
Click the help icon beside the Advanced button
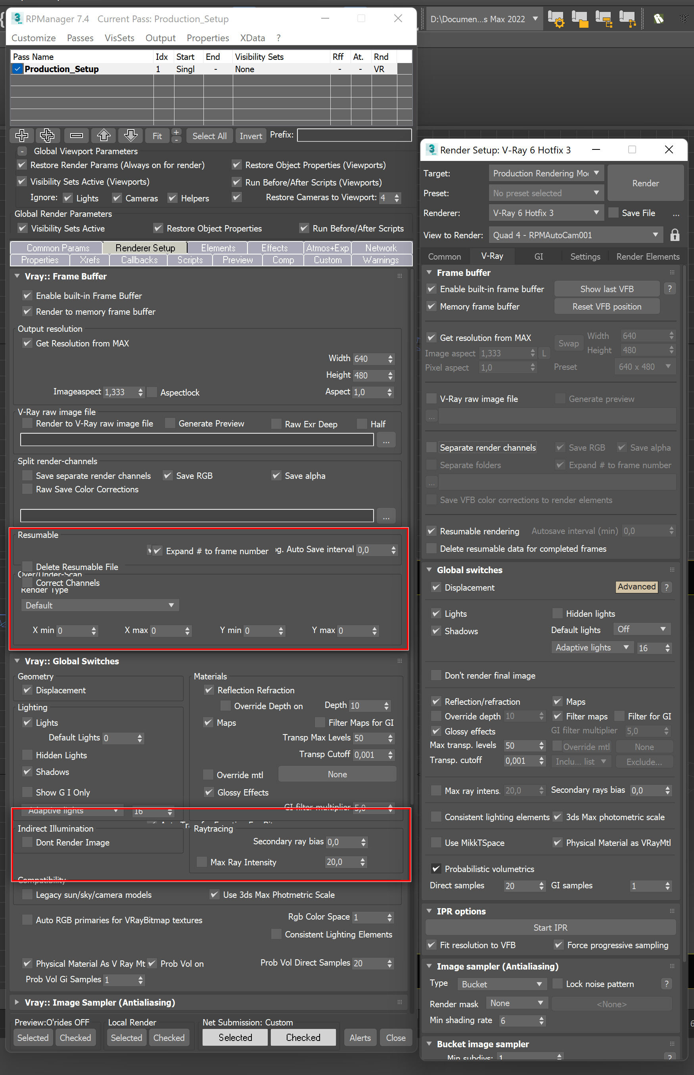667,587
